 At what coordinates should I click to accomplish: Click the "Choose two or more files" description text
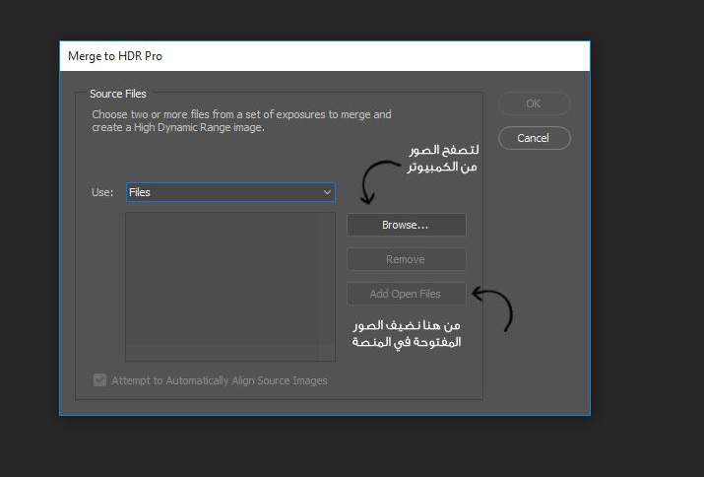coord(241,121)
